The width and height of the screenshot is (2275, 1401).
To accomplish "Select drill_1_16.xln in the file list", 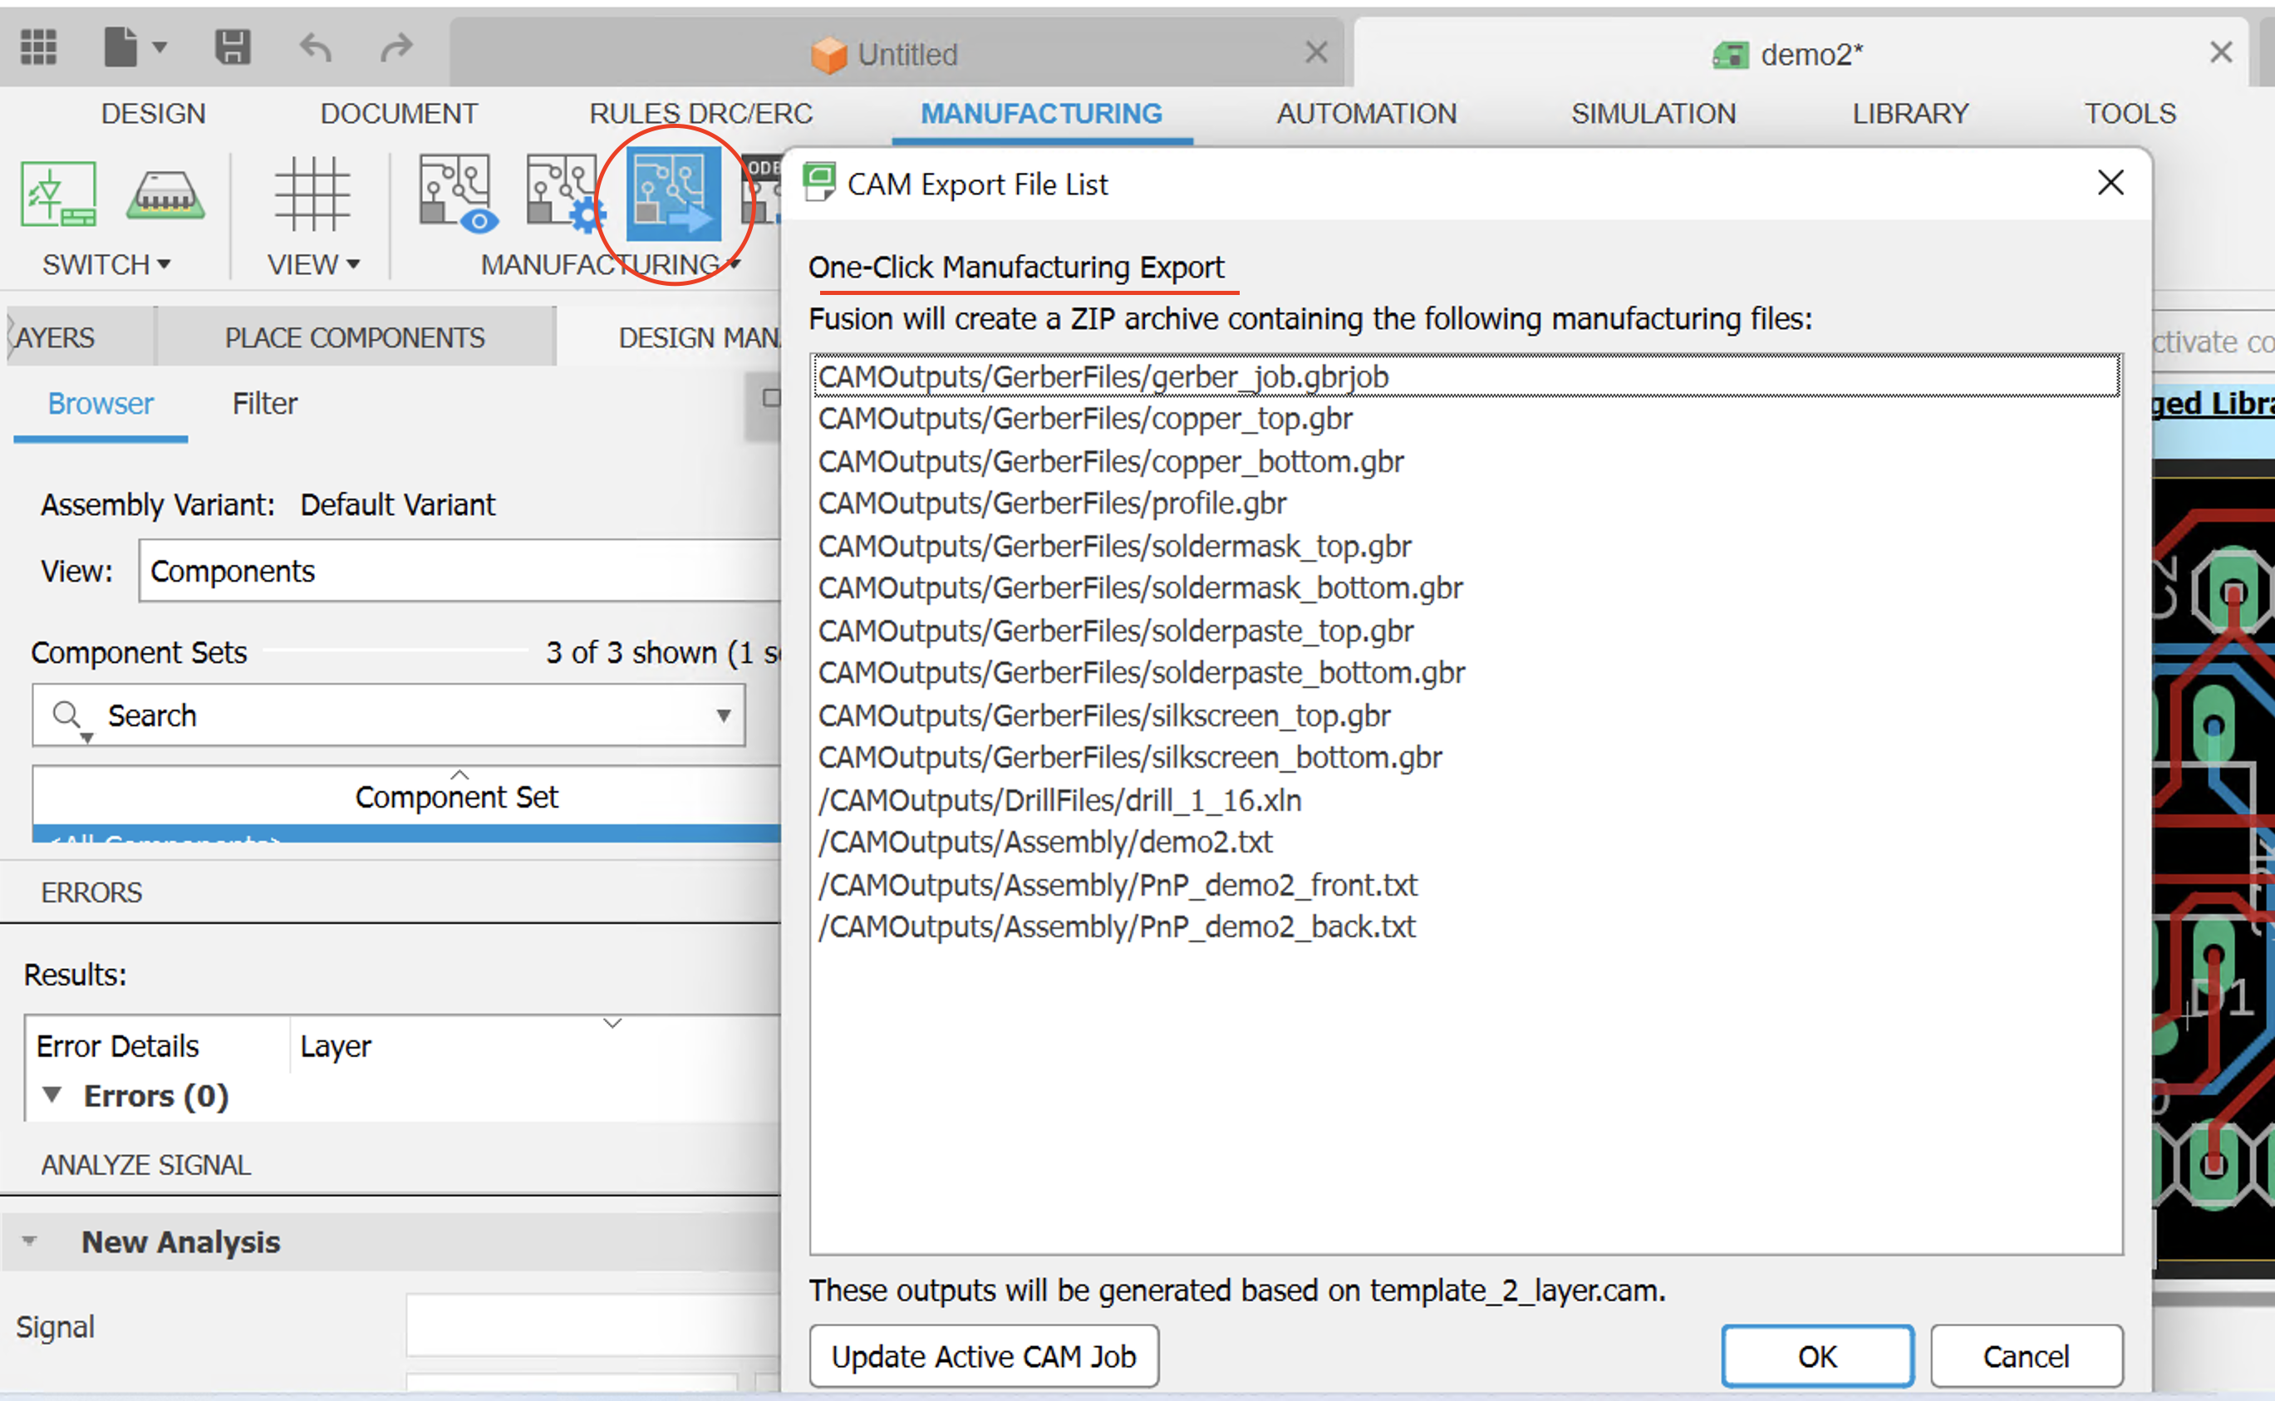I will (x=1467, y=799).
